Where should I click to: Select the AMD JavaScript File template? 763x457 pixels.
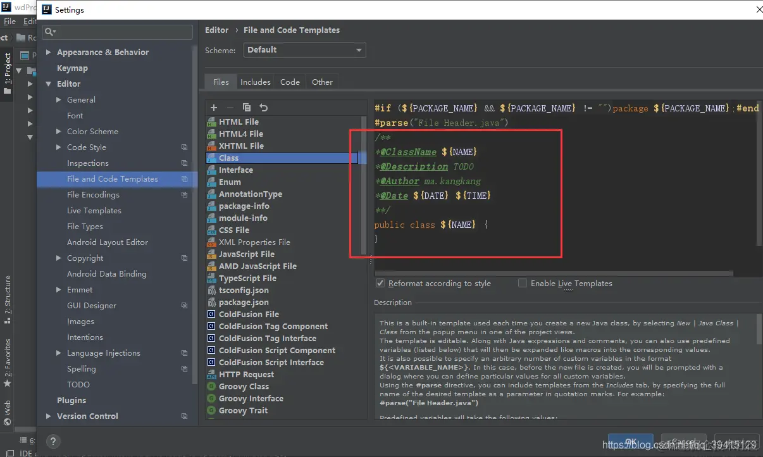click(x=257, y=266)
